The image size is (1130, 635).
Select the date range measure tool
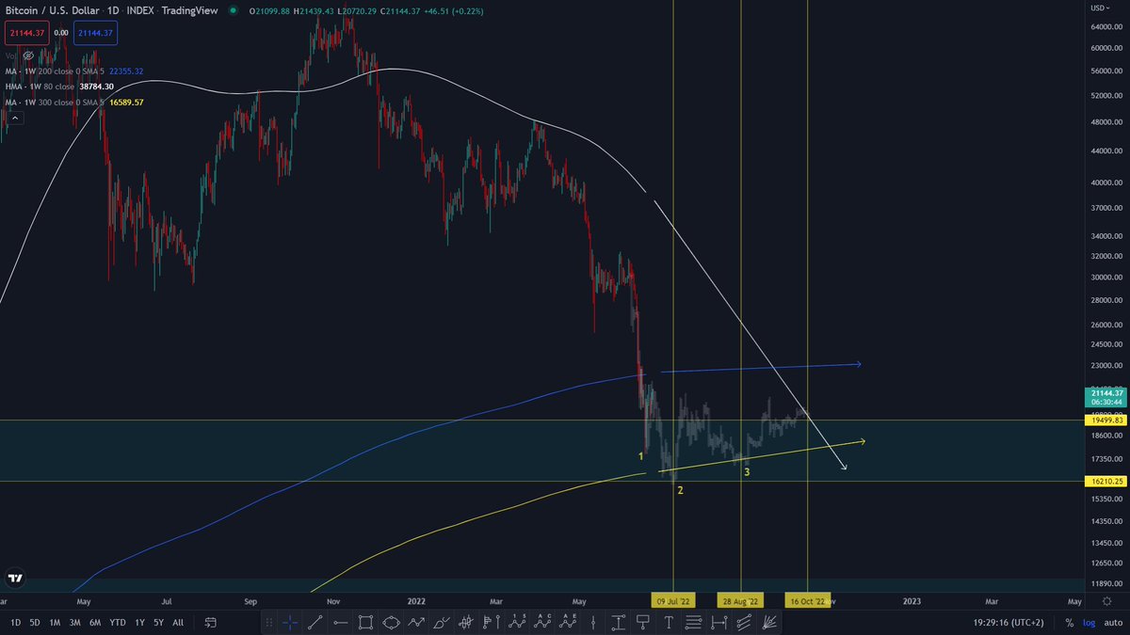pyautogui.click(x=718, y=622)
